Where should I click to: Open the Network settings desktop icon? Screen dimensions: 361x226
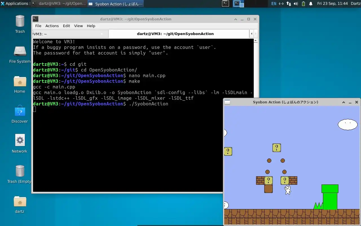coord(20,144)
